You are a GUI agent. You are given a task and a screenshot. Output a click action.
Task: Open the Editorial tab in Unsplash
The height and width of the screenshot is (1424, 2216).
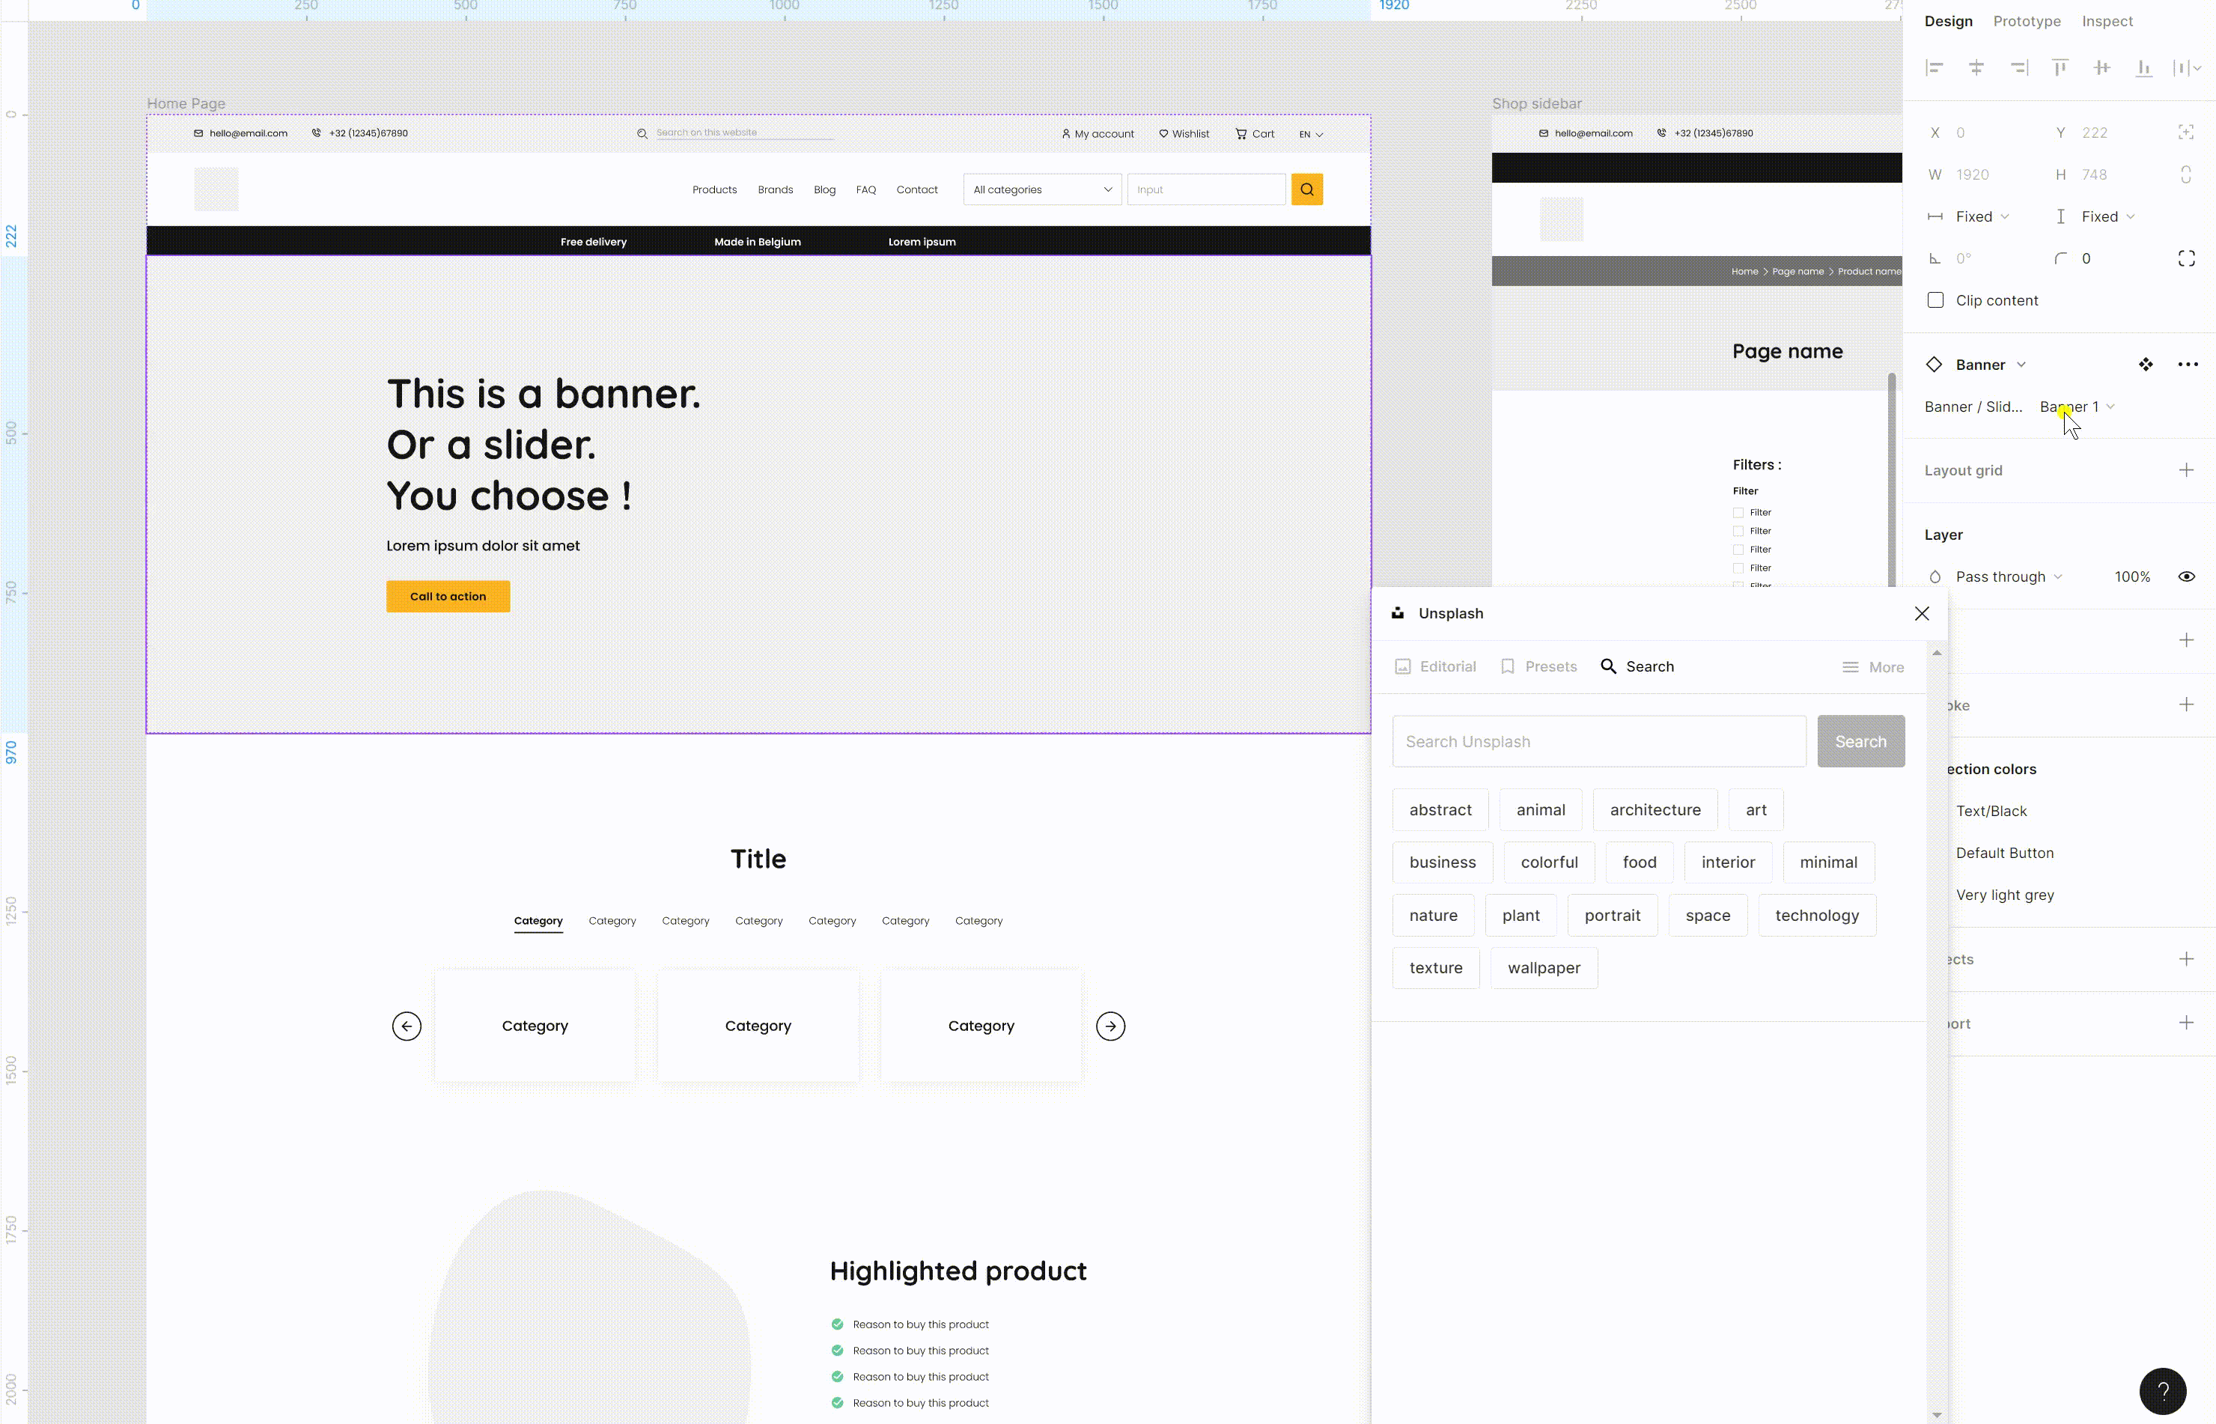[x=1436, y=666]
